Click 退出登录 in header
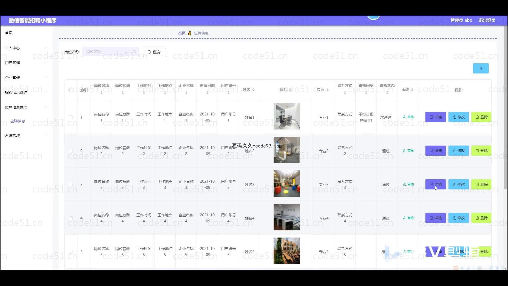Image resolution: width=508 pixels, height=286 pixels. tap(487, 20)
